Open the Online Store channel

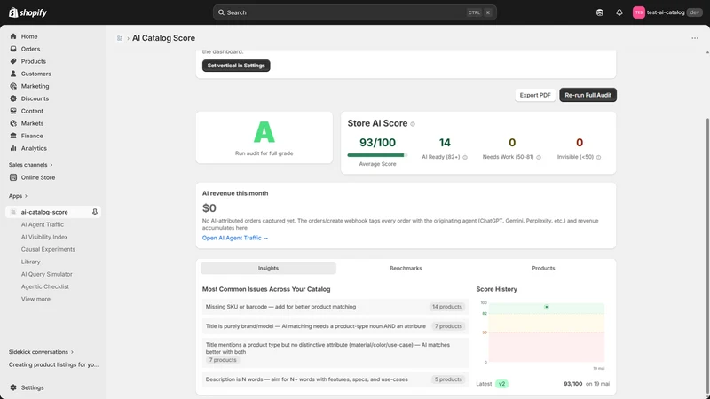tap(37, 178)
